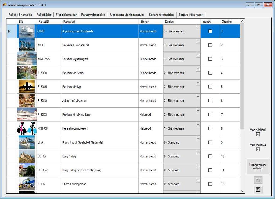Select the ULLA store thumbnail
This screenshot has width=275, height=199.
(x=27, y=184)
